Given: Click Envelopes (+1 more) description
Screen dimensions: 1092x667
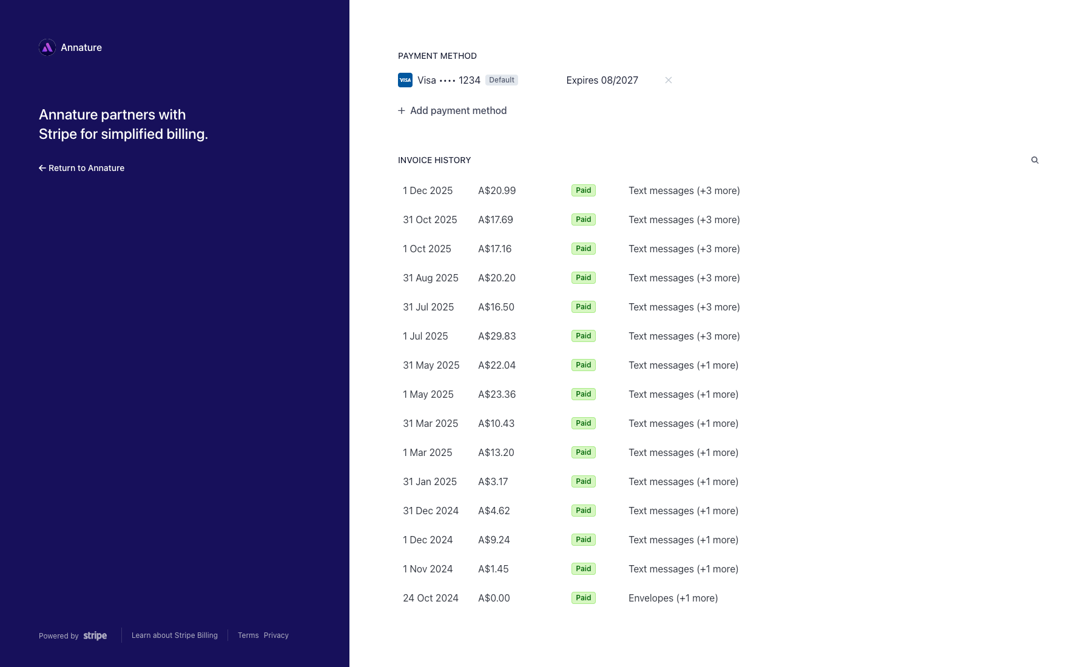Looking at the screenshot, I should pyautogui.click(x=673, y=598).
